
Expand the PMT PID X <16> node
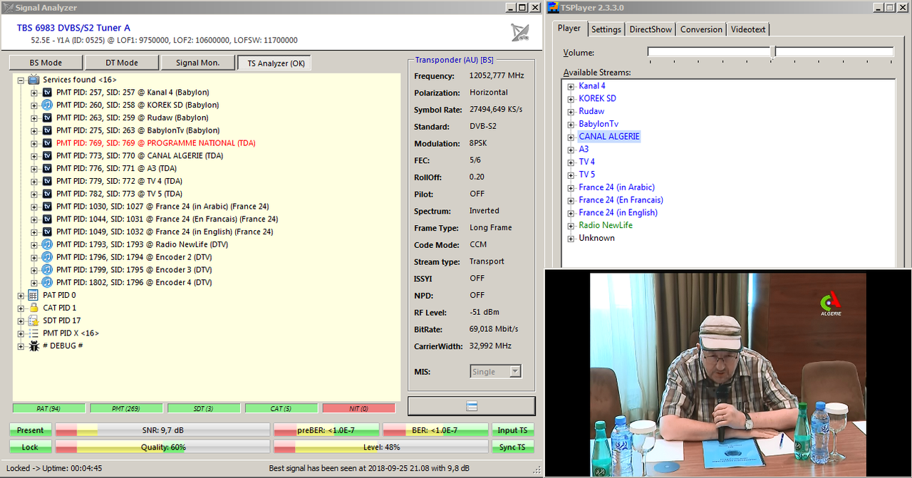pos(21,333)
